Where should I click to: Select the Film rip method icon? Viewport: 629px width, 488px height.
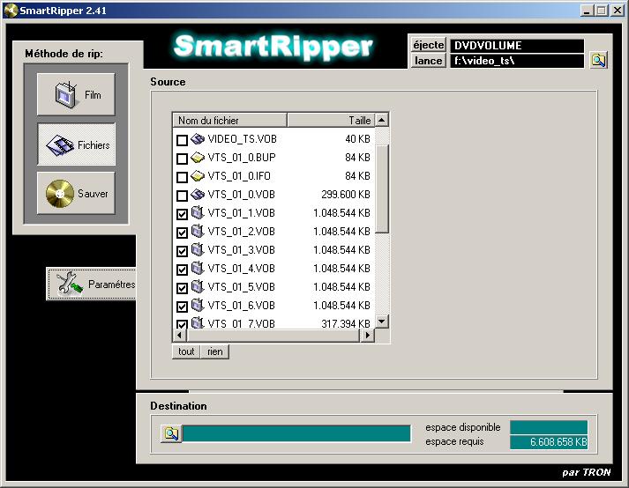(67, 94)
